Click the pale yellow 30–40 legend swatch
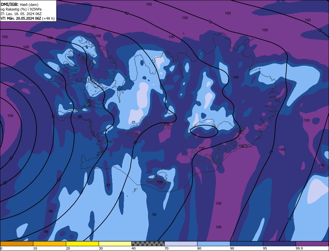This screenshot has width=329, height=251. [115, 244]
